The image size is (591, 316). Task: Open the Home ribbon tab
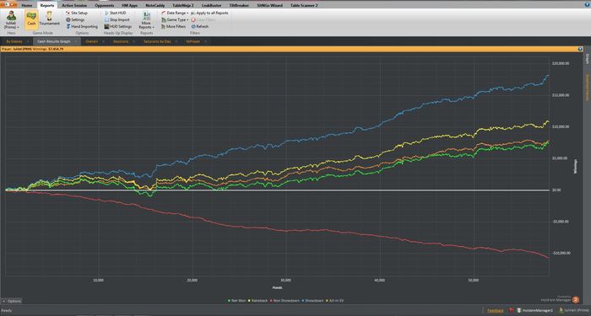click(27, 6)
